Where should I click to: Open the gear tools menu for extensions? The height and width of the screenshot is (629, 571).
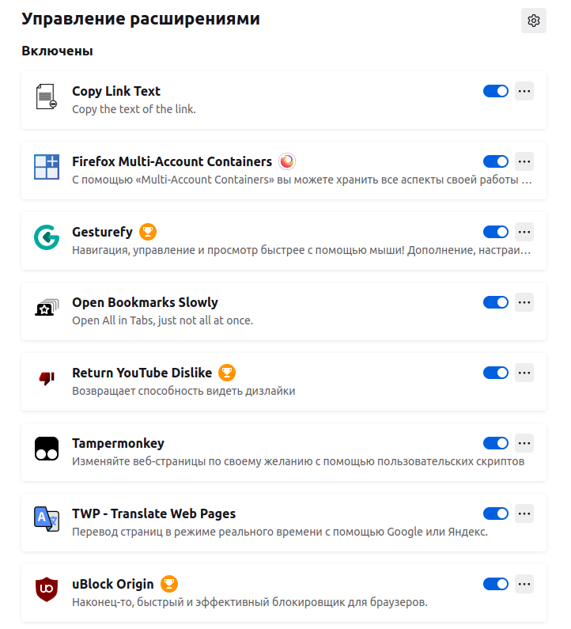pos(534,21)
